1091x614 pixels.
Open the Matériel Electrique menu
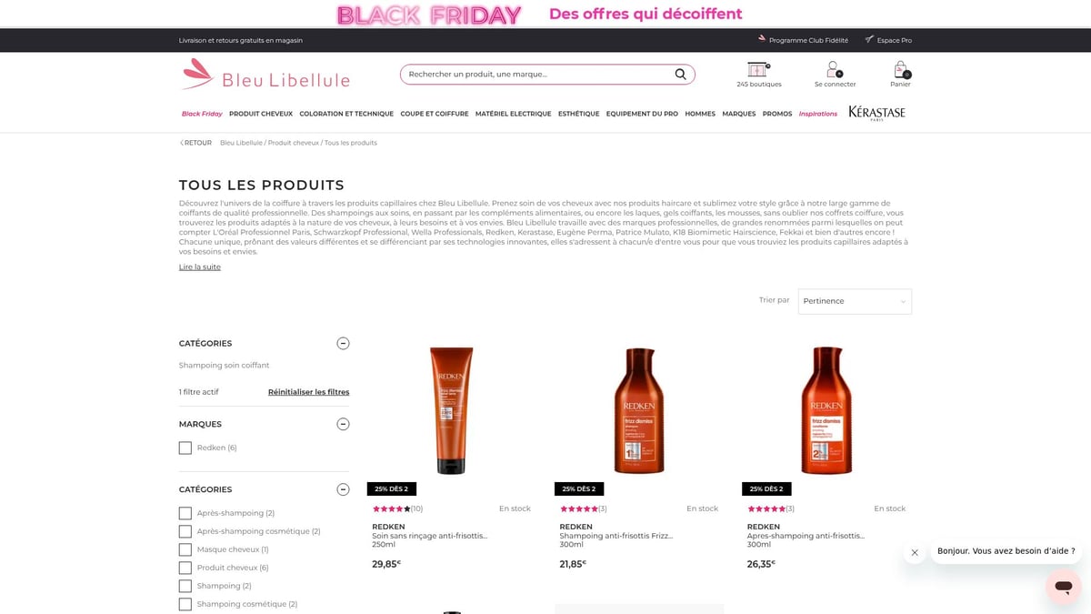pyautogui.click(x=513, y=114)
